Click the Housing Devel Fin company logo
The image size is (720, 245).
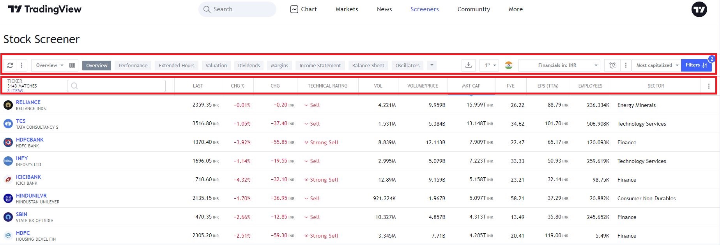click(8, 236)
